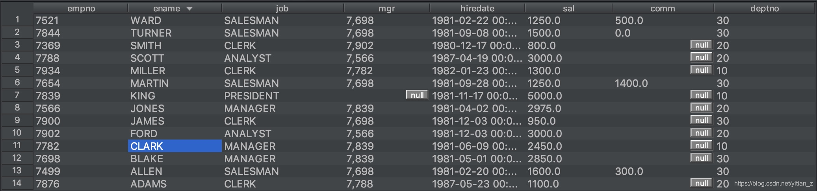Select the job column header
Screen dimensions: 817x191
click(282, 8)
